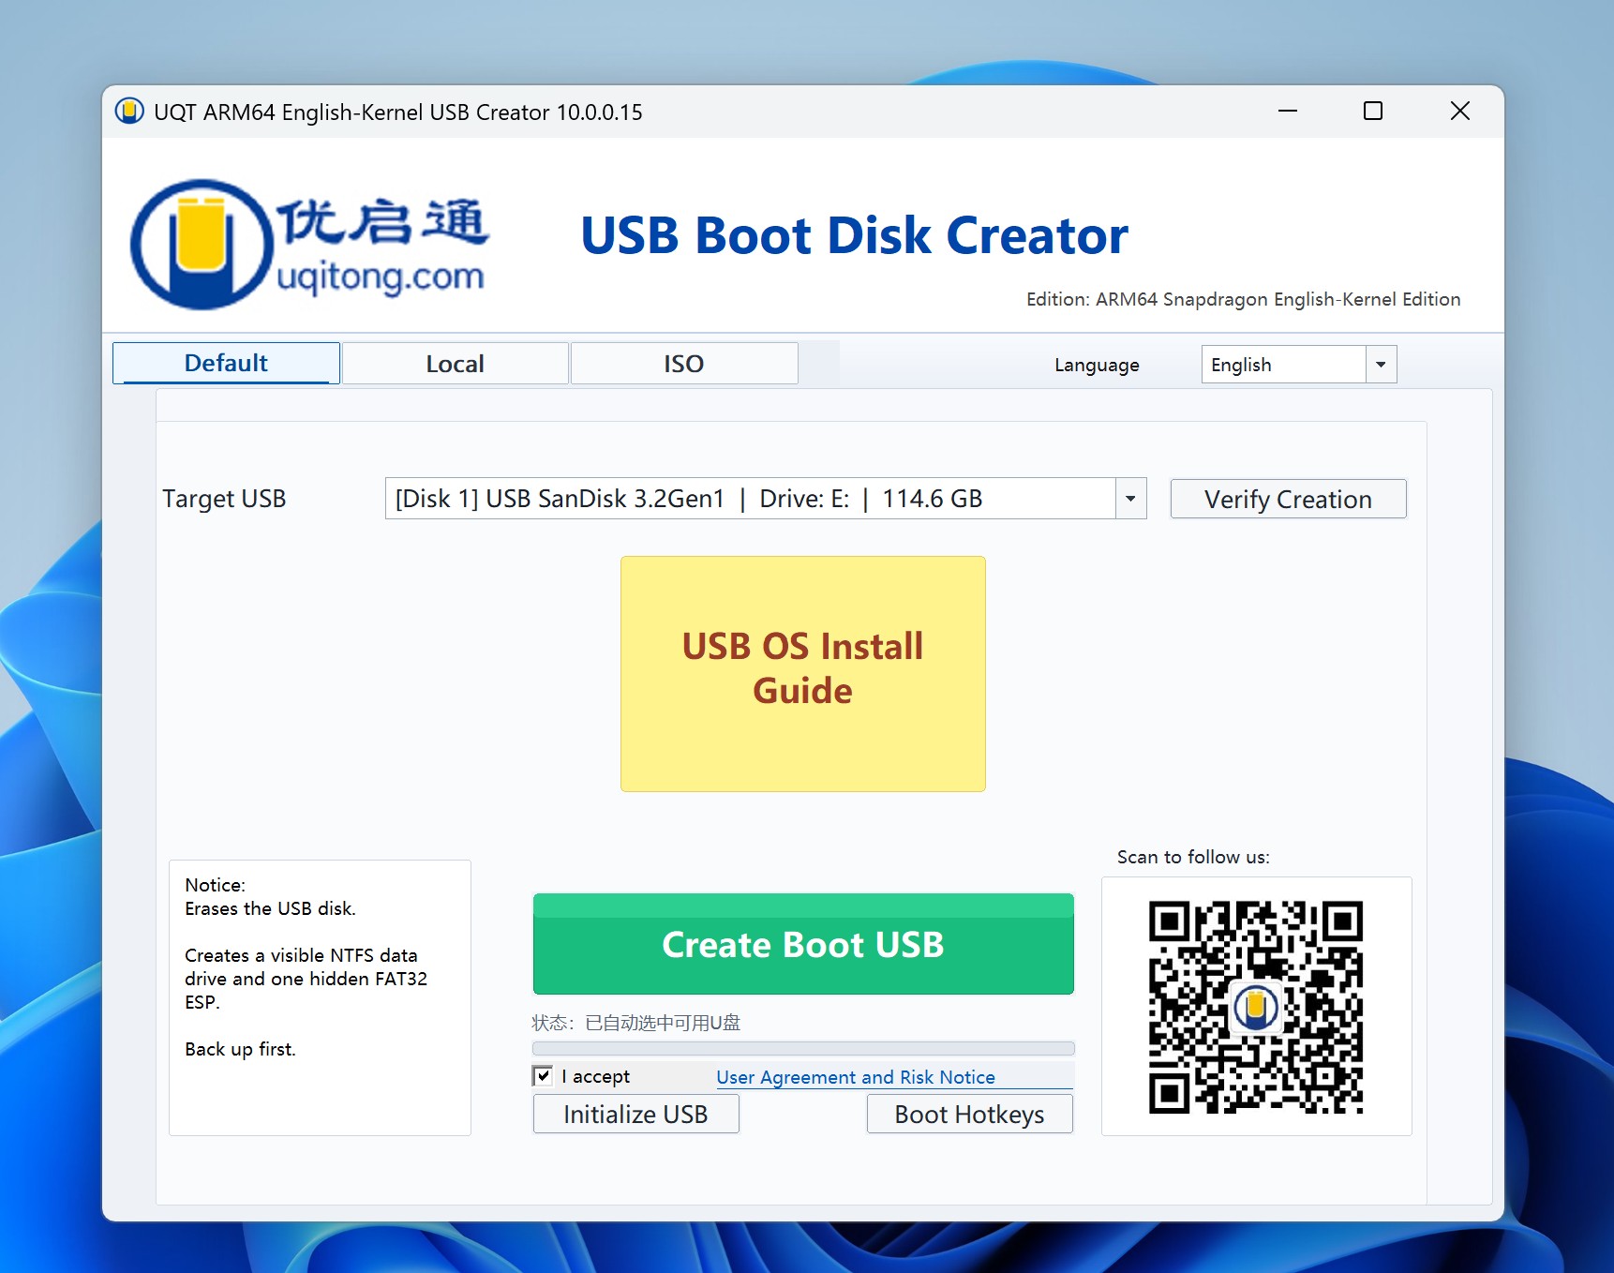Switch to the ISO tab
This screenshot has width=1614, height=1273.
[684, 364]
